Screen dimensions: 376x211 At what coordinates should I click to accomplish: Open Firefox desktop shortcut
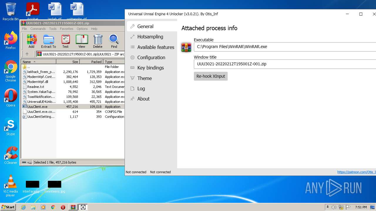[11, 40]
